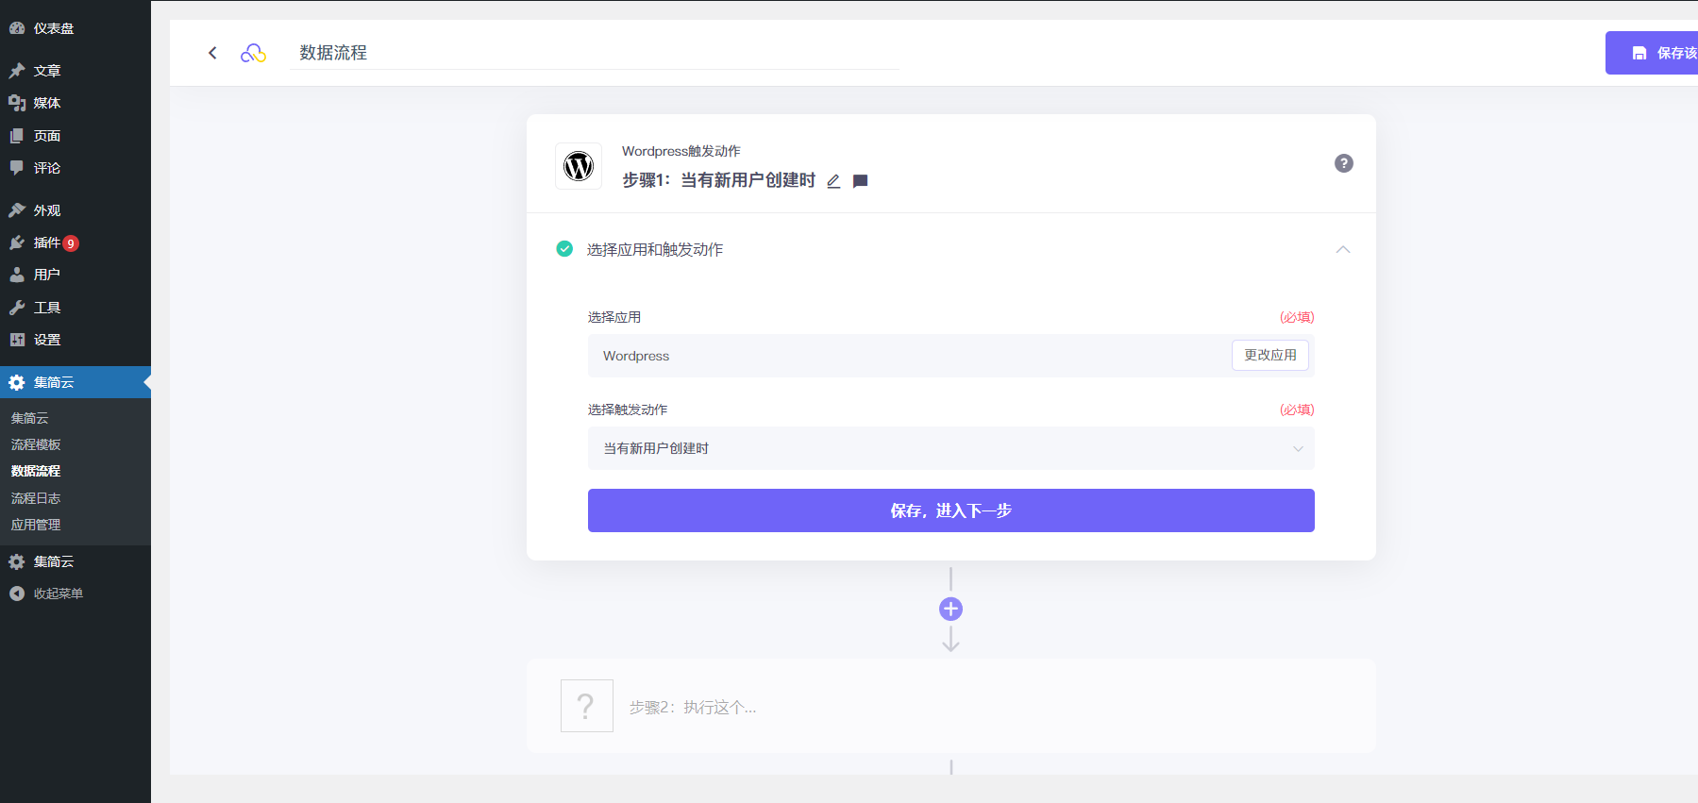Viewport: 1698px width, 803px height.
Task: Click the plugin update badge showing 9
Action: click(71, 243)
